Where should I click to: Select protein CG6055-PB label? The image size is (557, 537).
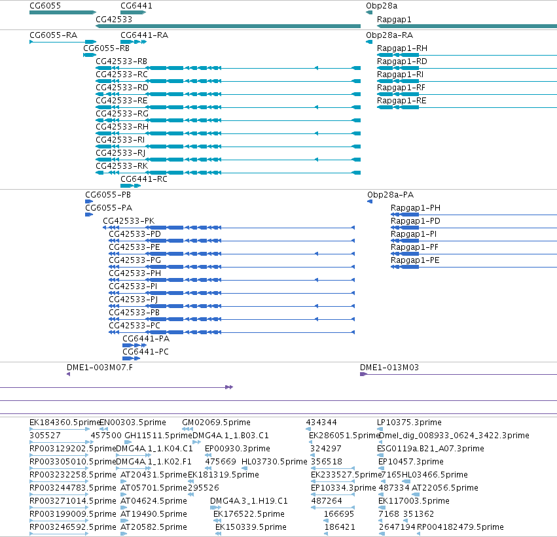point(108,195)
